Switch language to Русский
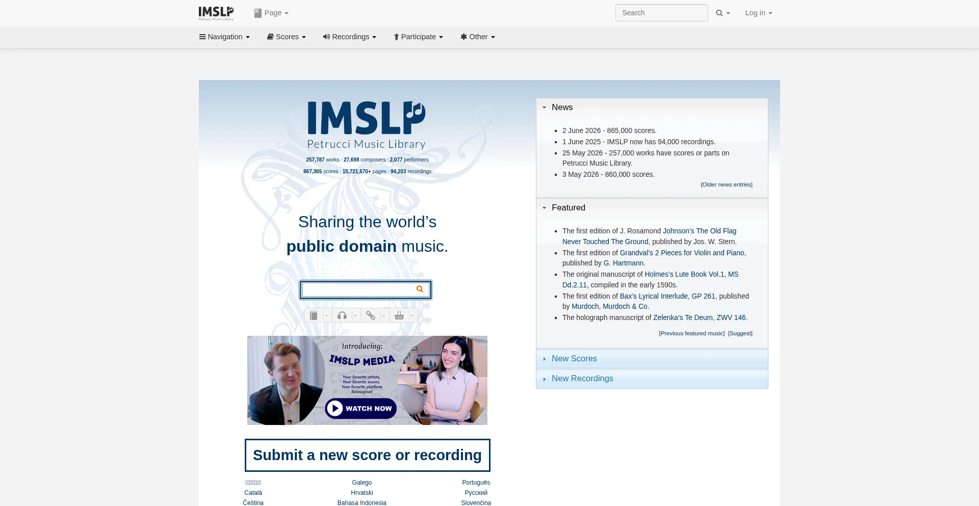979x506 pixels. (x=476, y=493)
